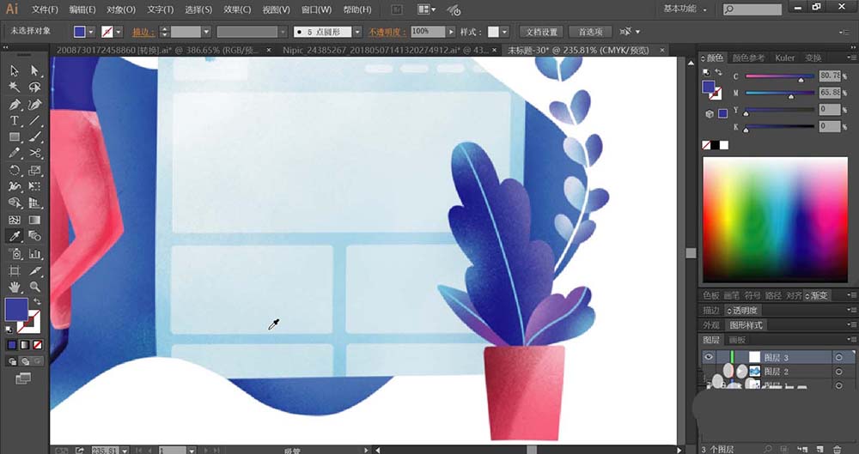This screenshot has width=859, height=454.
Task: Toggle visibility eye of 图层 3
Action: pyautogui.click(x=709, y=357)
